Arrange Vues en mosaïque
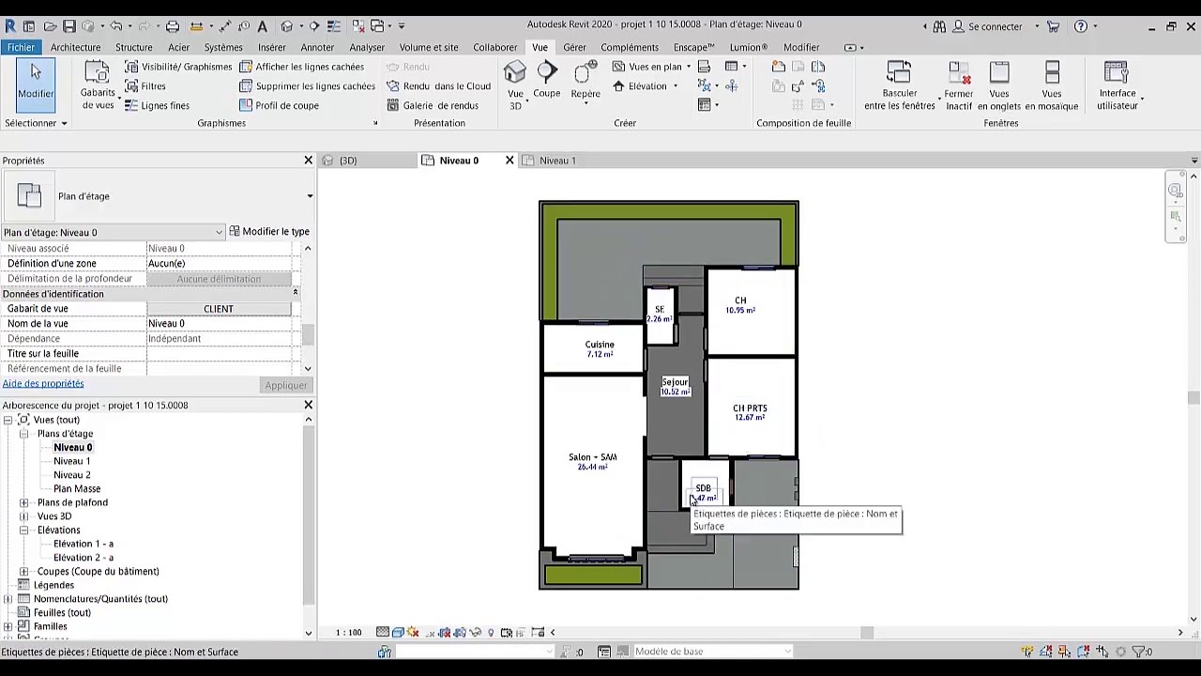1201x676 pixels. (x=1052, y=85)
